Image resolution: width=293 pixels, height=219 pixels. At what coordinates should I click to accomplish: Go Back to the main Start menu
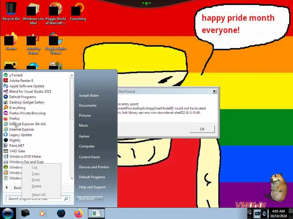tap(13, 188)
